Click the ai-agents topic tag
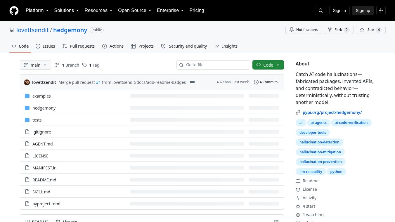The image size is (395, 222). click(x=318, y=123)
